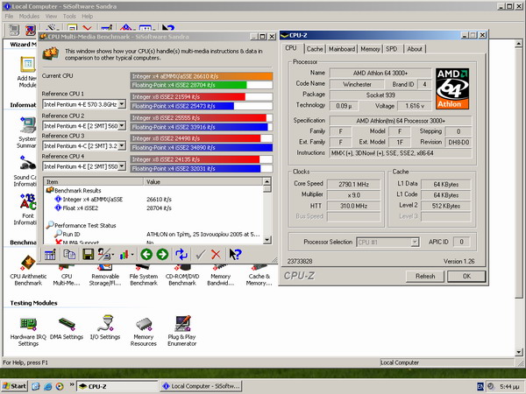
Task: Open DMA Settings module
Action: coord(67,328)
